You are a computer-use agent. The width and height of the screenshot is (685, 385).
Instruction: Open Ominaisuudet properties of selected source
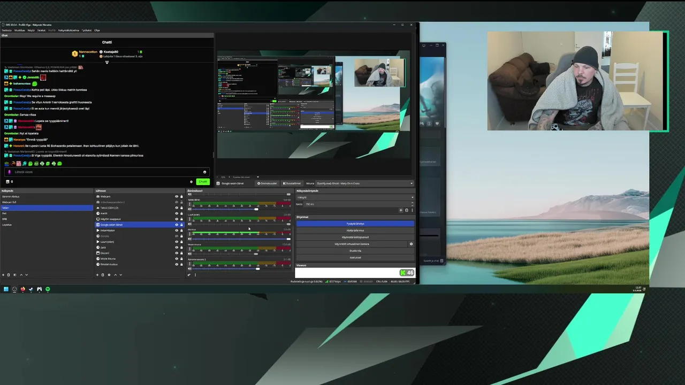[267, 183]
